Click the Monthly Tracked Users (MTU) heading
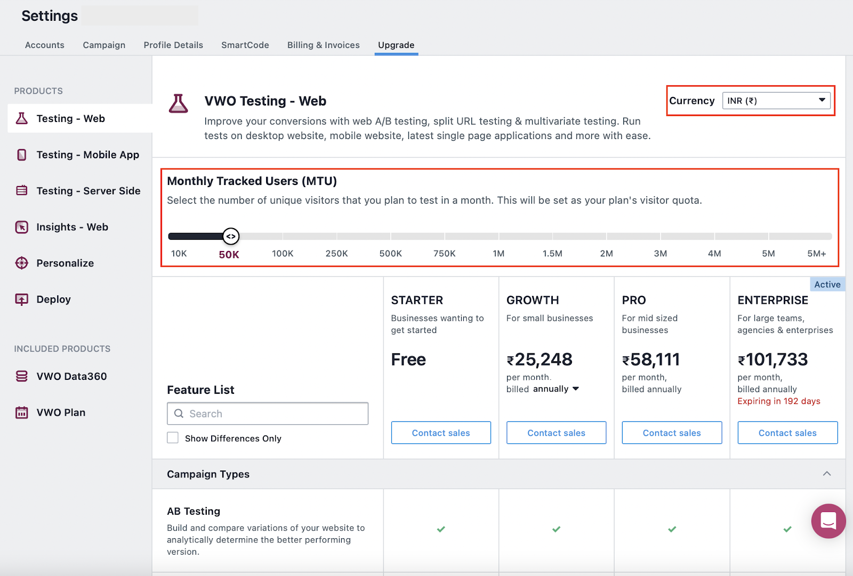This screenshot has height=576, width=853. pyautogui.click(x=252, y=181)
